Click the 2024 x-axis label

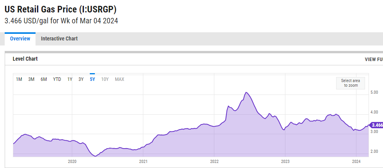[x=356, y=161]
